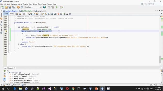Select 'public function actionLogout()' search result
This screenshot has width=163, height=91.
(x=23, y=80)
